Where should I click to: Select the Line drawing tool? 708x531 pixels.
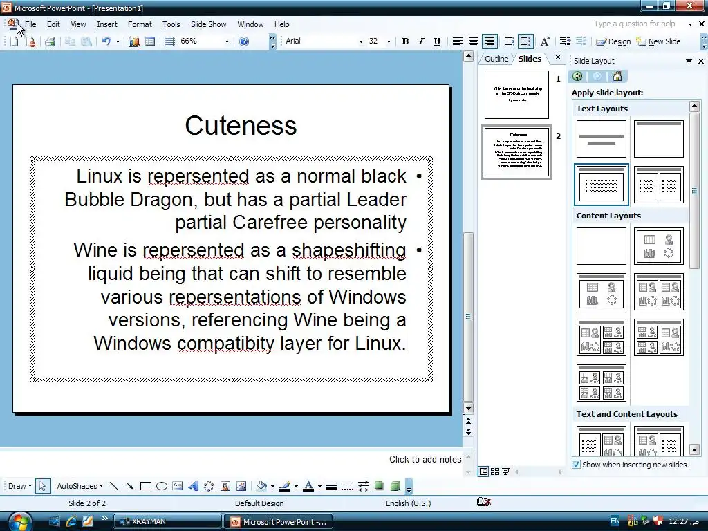(114, 486)
